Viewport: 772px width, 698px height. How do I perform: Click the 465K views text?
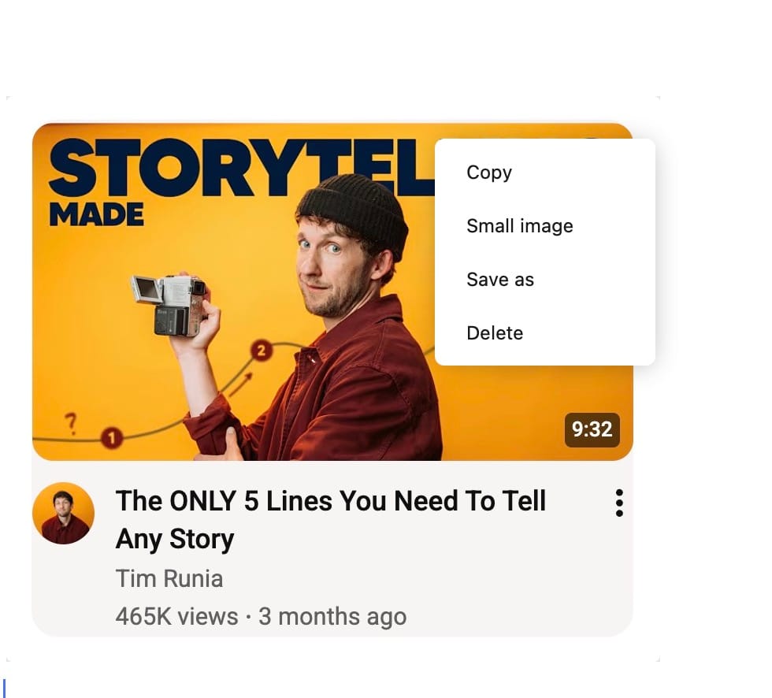point(176,616)
